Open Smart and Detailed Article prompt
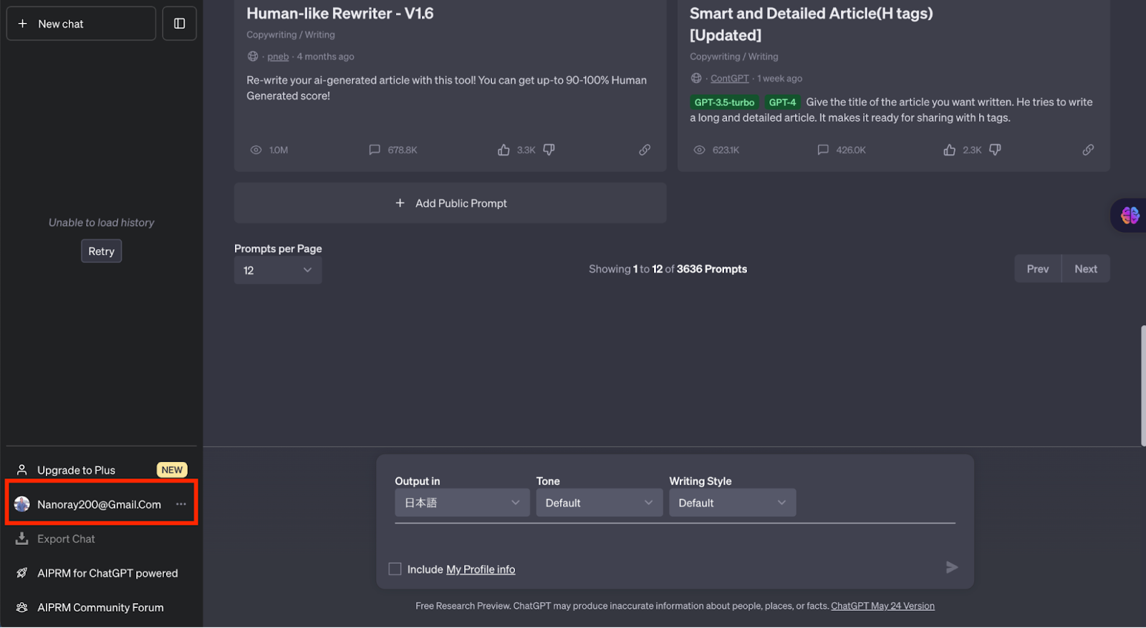Viewport: 1146px width, 628px height. coord(811,24)
